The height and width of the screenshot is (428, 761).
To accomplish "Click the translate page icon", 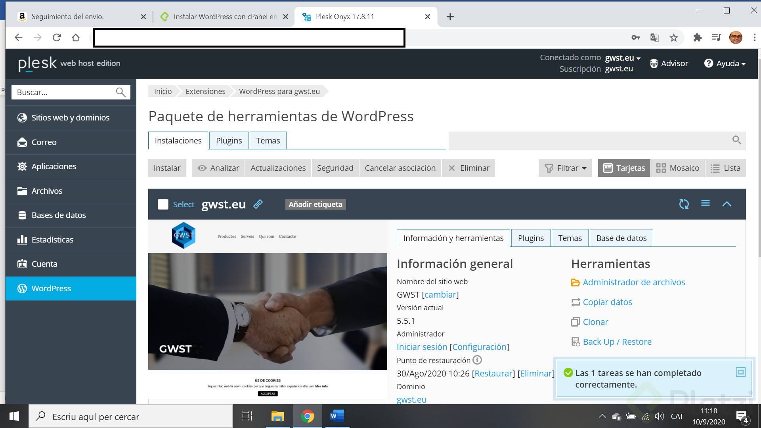I will (x=655, y=38).
